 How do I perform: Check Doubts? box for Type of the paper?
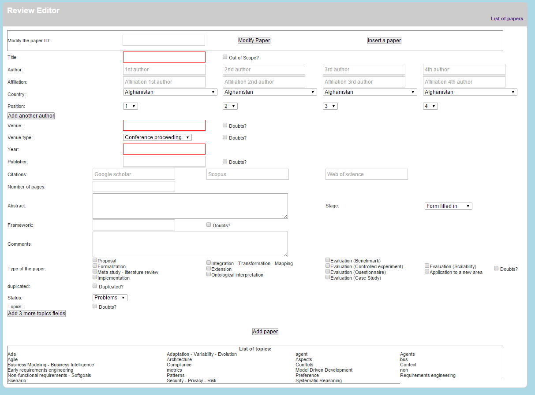pyautogui.click(x=496, y=268)
